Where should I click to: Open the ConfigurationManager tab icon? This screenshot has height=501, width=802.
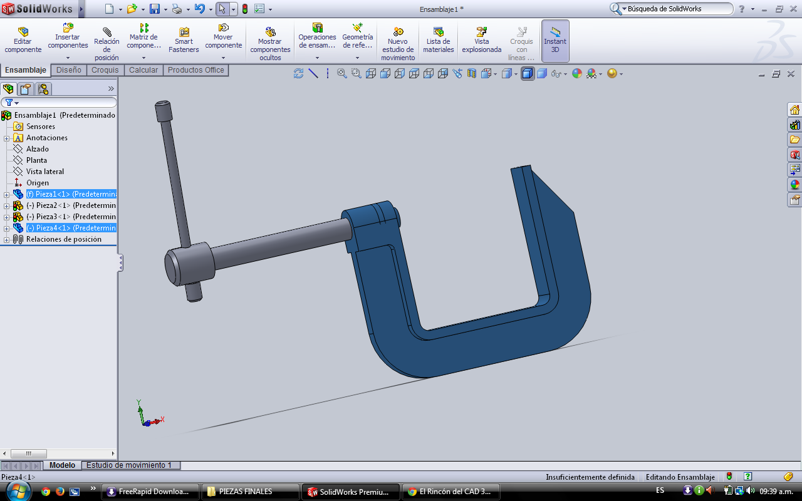[43, 89]
